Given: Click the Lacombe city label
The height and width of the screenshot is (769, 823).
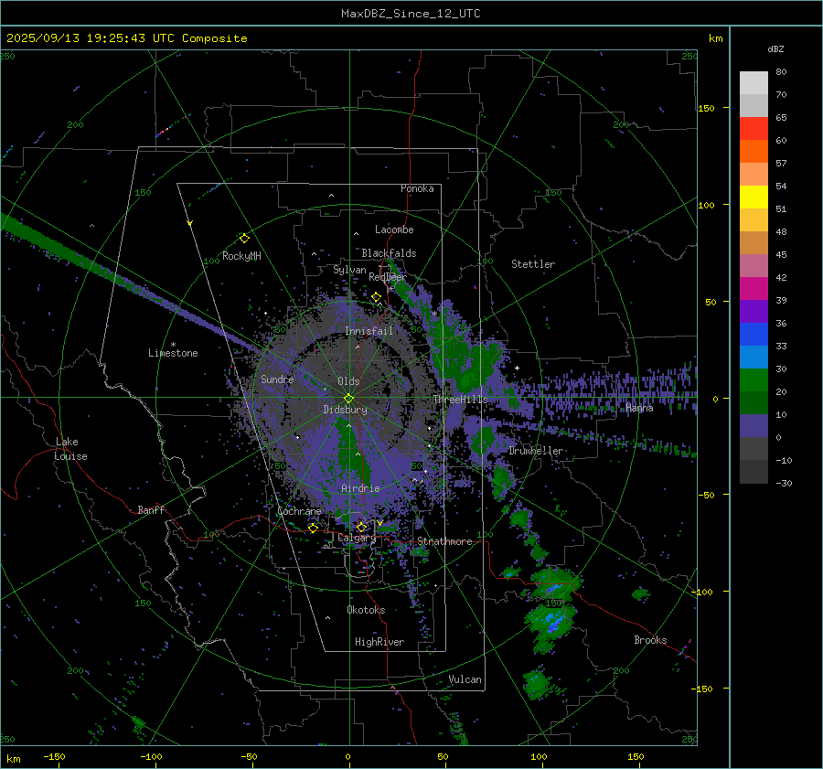Looking at the screenshot, I should [394, 230].
